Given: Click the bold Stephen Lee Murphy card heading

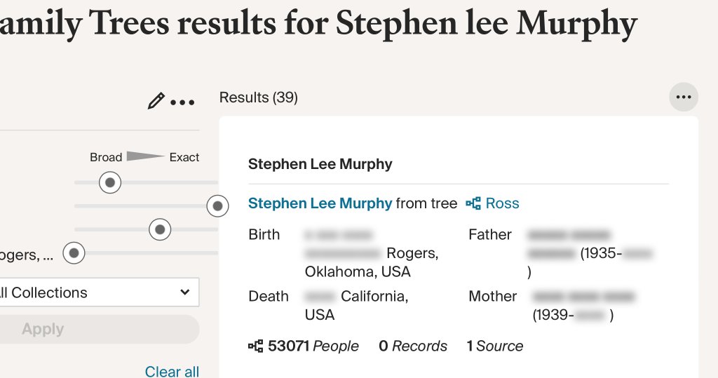Looking at the screenshot, I should [320, 165].
